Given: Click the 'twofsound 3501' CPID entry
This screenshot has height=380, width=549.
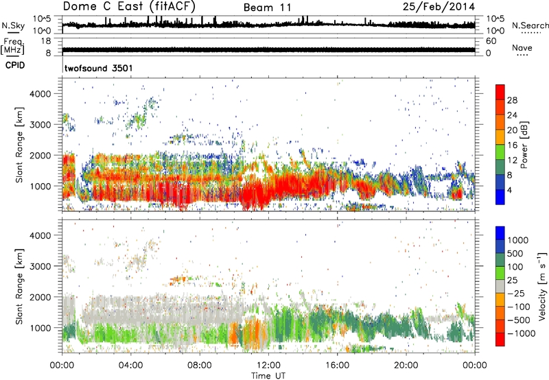Looking at the screenshot, I should point(98,68).
